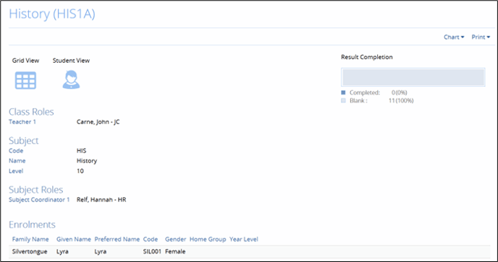Click the Class Roles section heading
This screenshot has width=498, height=262.
click(31, 112)
